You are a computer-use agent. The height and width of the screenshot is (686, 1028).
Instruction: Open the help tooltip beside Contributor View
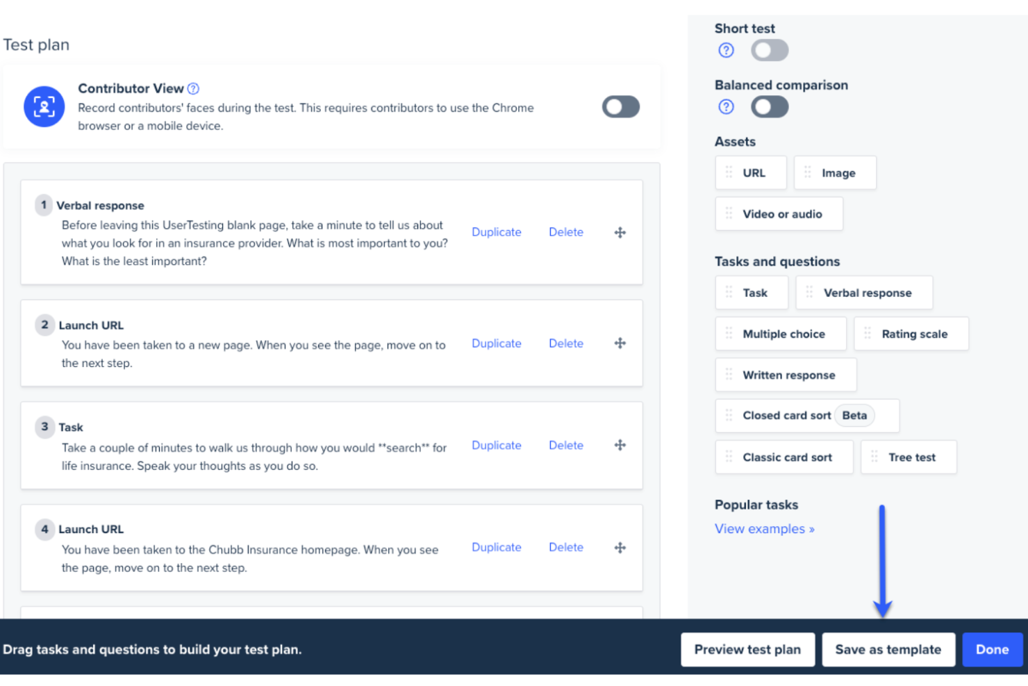click(193, 88)
